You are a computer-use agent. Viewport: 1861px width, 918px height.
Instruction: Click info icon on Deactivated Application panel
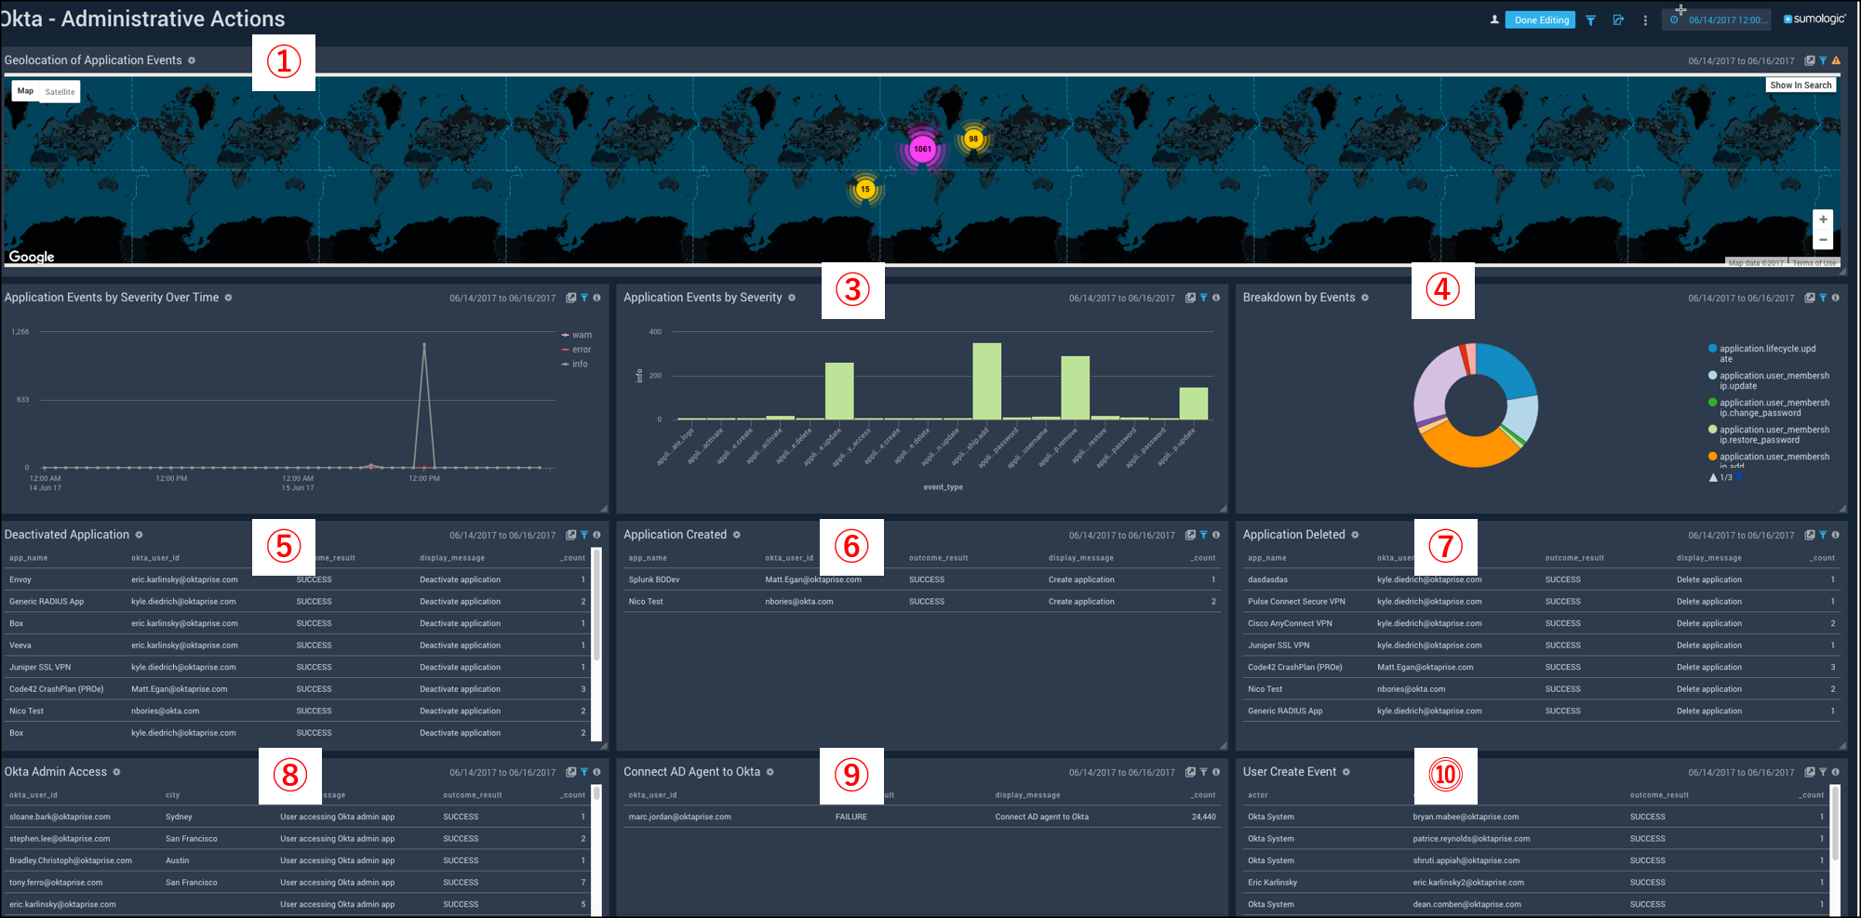click(x=596, y=535)
